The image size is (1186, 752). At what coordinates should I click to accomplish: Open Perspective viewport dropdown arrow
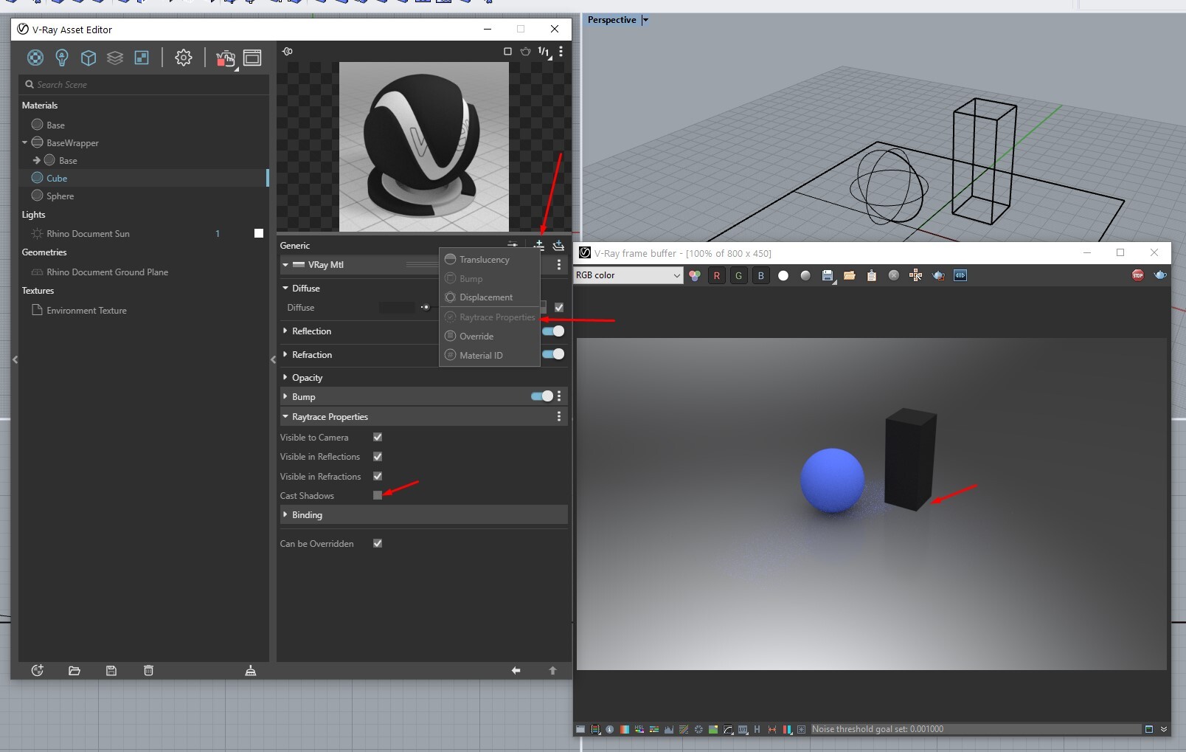tap(645, 20)
